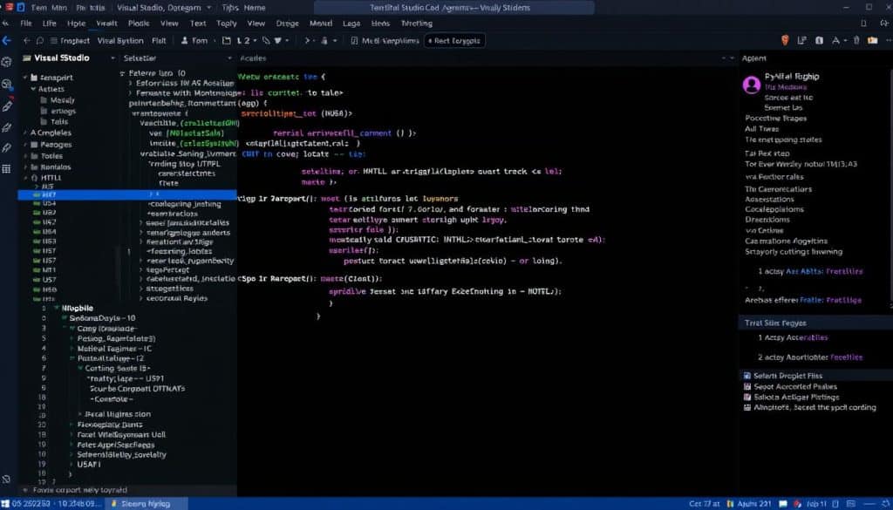Click the lock-shaped icon in the toolbar
Screen dimensions: 893x510
tap(324, 40)
